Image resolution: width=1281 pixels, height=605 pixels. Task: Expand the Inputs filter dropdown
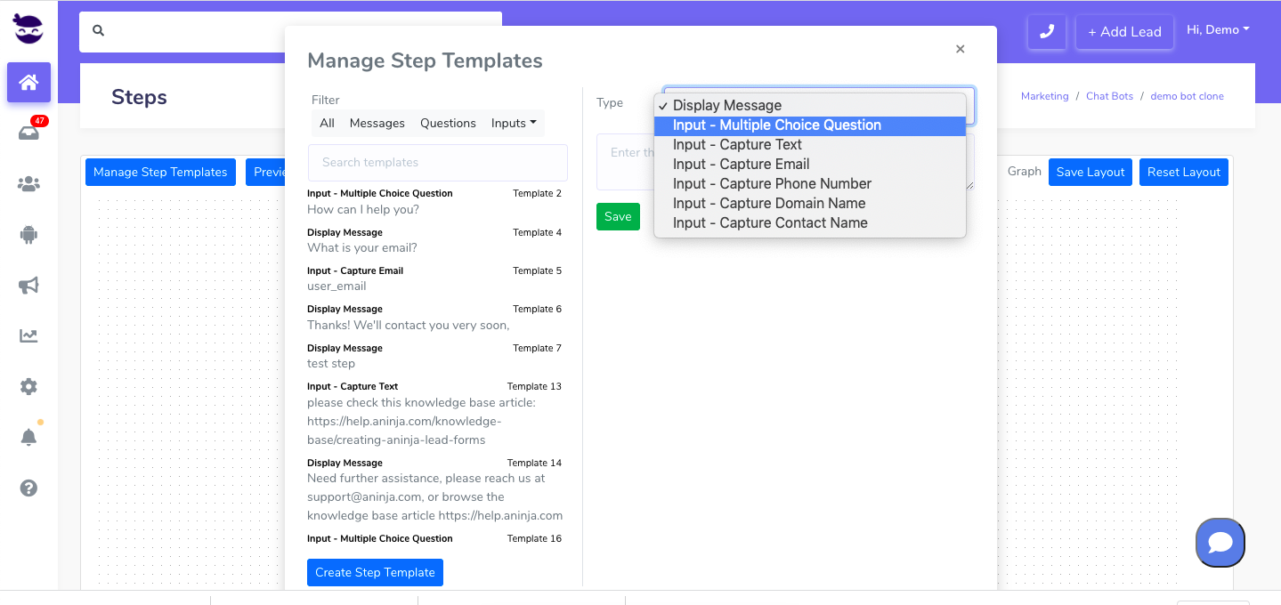(x=514, y=123)
